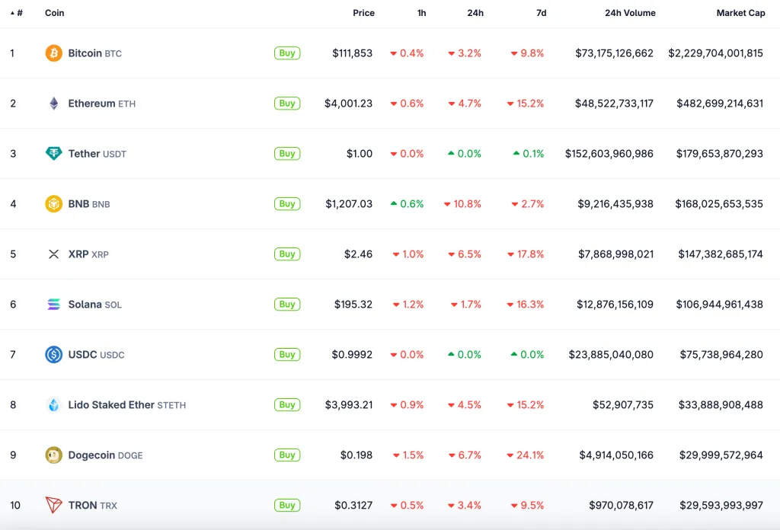Sort coins by Market Cap header
780x530 pixels.
click(740, 13)
